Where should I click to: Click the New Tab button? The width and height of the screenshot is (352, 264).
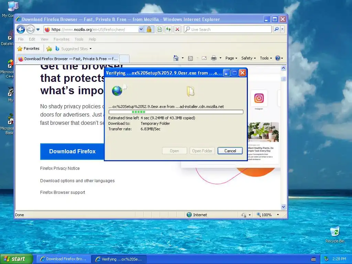[124, 59]
